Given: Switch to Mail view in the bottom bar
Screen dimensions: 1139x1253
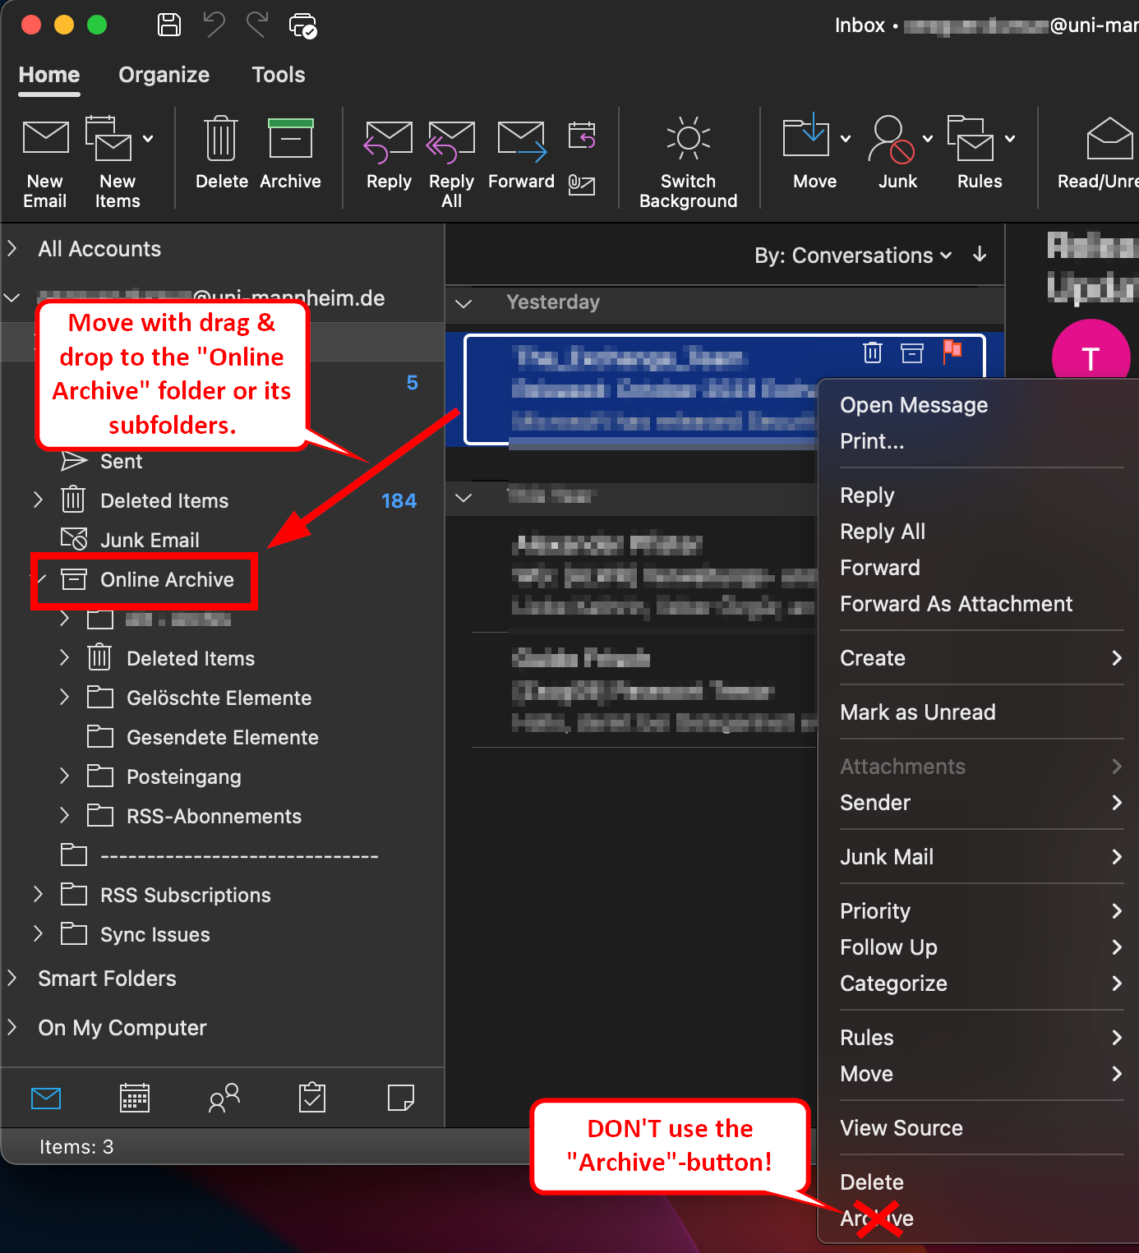Looking at the screenshot, I should point(46,1097).
